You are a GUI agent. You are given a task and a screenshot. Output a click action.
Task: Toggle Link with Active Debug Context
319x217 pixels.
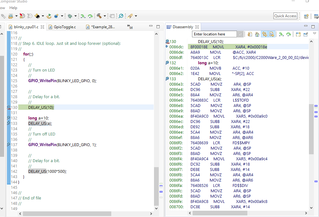pos(264,34)
